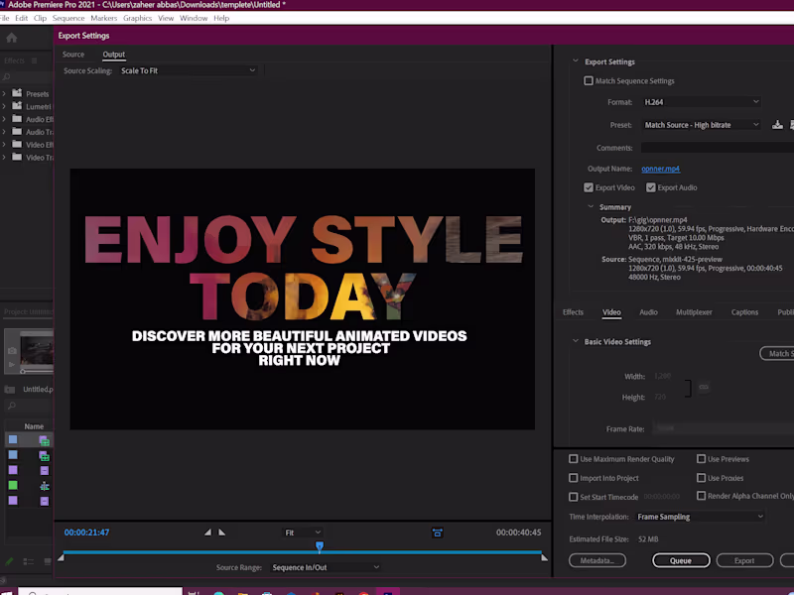Click the opnner.mp4 output name link
This screenshot has width=794, height=595.
(x=660, y=169)
